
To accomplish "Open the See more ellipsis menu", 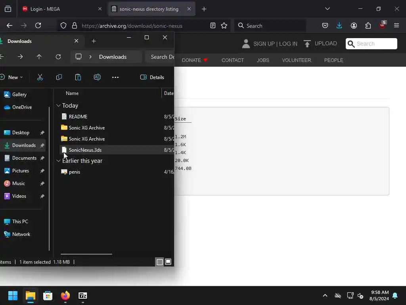I will [115, 77].
